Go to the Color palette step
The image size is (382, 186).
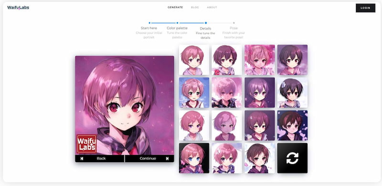(177, 28)
